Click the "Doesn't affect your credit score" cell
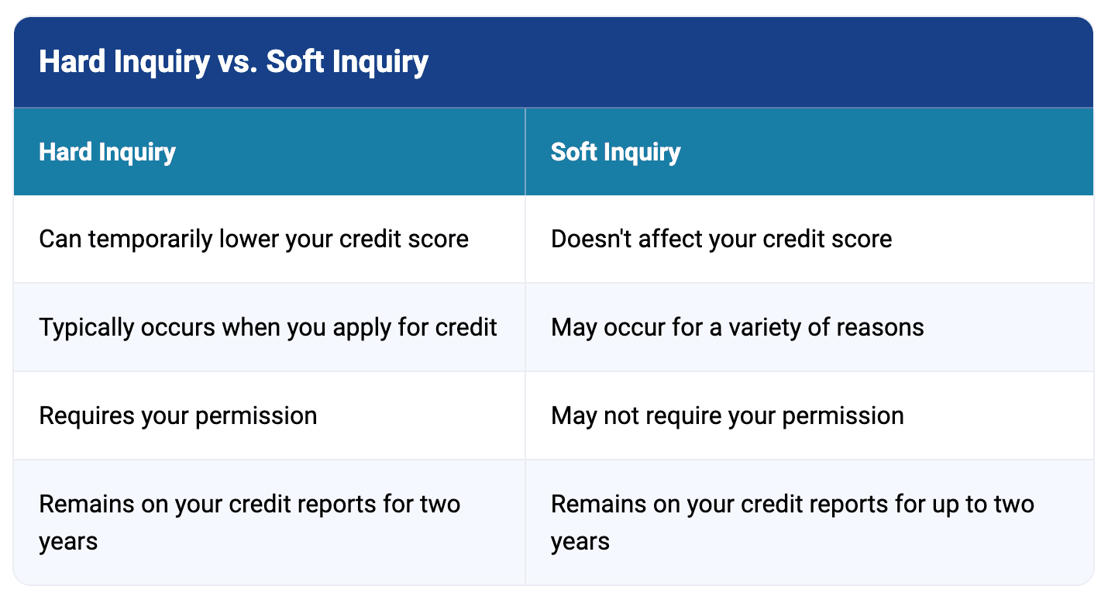The image size is (1108, 600). pyautogui.click(x=721, y=239)
